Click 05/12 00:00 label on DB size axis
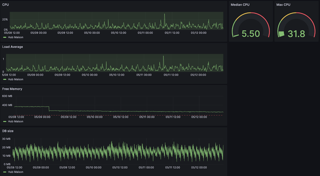 (x=199, y=168)
